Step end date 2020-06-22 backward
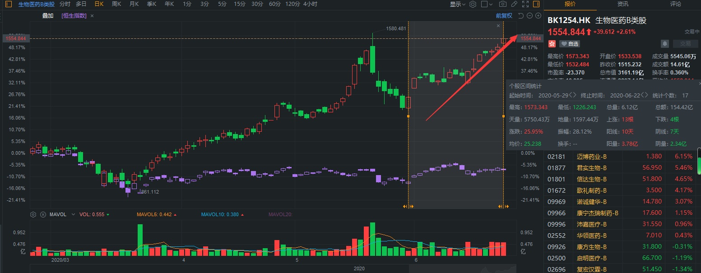Viewport: 701px width, 273px height. (x=643, y=95)
